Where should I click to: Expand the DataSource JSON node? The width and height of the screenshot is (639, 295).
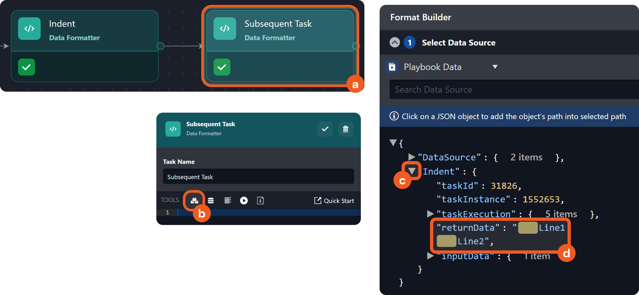[x=411, y=157]
